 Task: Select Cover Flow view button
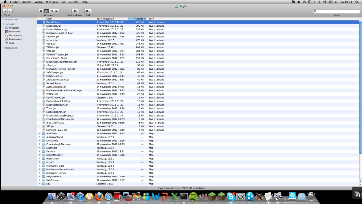pyautogui.click(x=57, y=11)
